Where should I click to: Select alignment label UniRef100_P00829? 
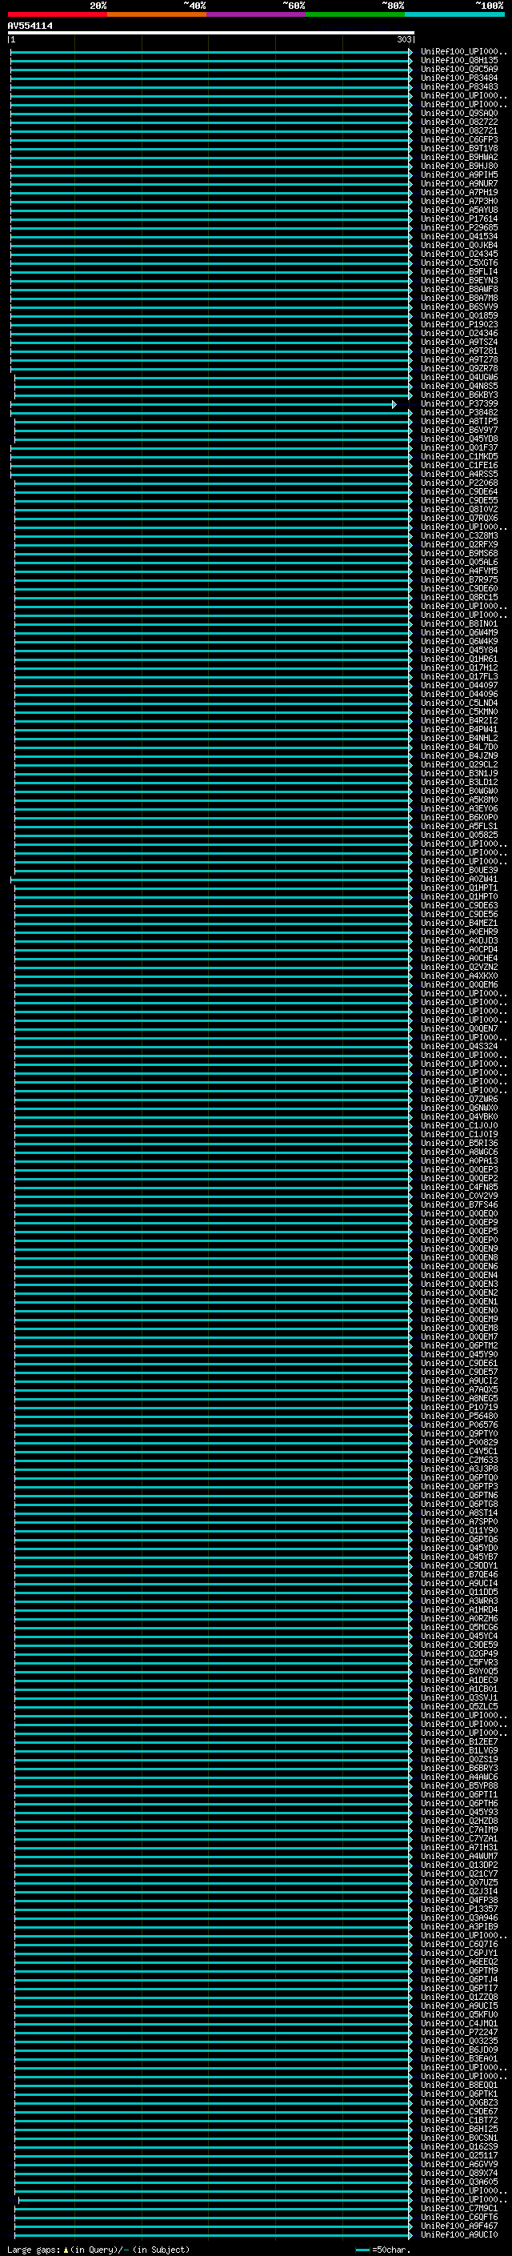click(459, 1441)
